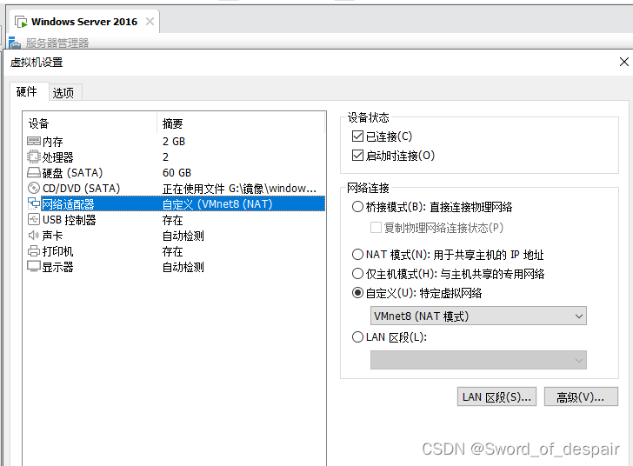
Task: Select NAT 模式(N) radio button
Action: point(357,255)
